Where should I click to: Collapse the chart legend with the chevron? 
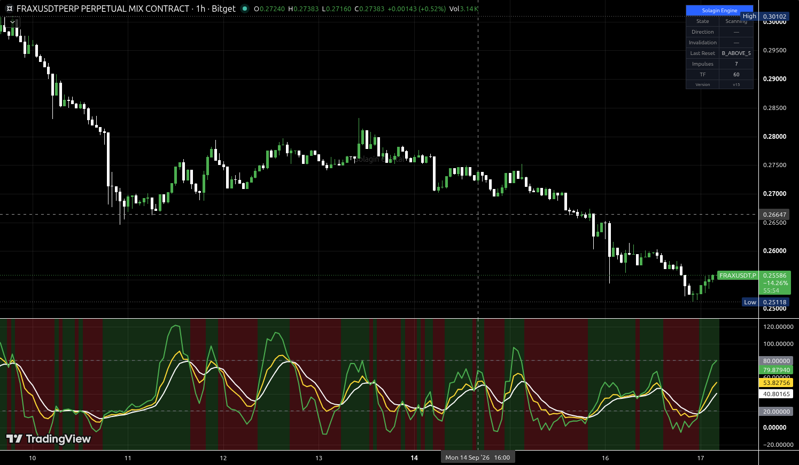(12, 22)
